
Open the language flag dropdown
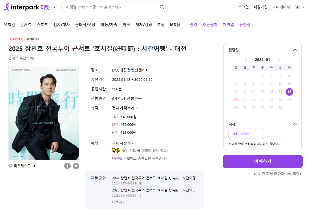(300, 7)
